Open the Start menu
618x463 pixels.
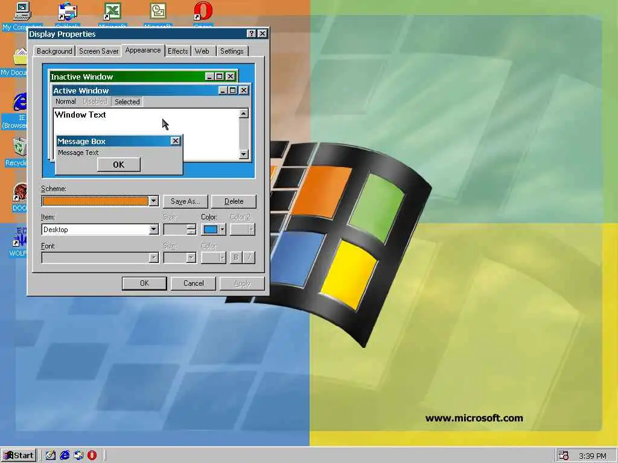(x=19, y=456)
